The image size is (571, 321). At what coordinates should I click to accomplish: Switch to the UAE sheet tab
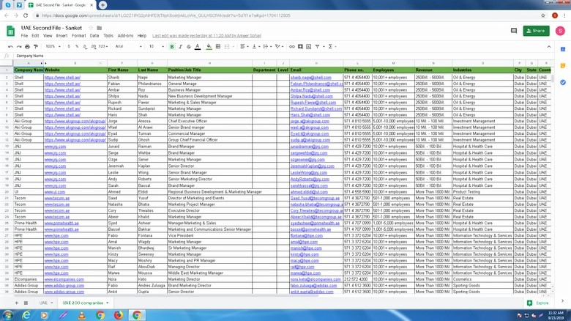(x=45, y=303)
